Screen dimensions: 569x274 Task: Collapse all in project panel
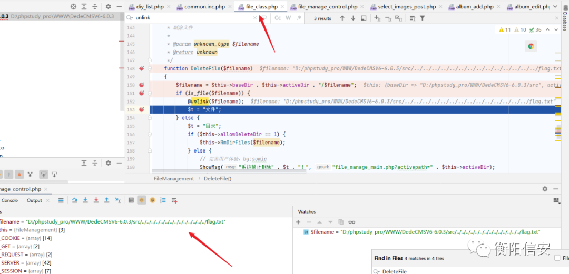tap(95, 6)
